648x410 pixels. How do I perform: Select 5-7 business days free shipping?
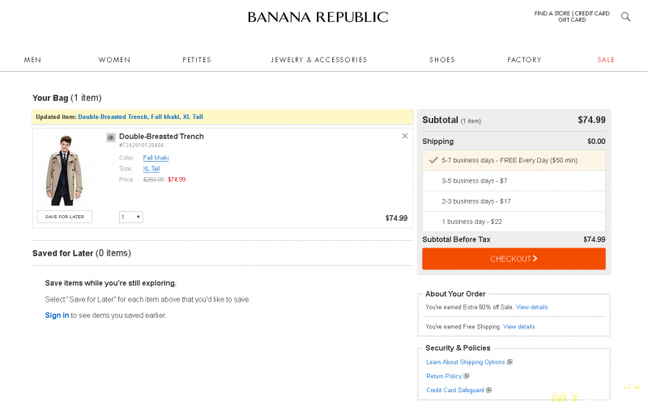(x=514, y=160)
